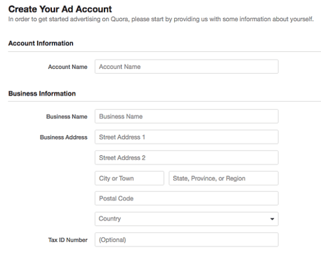
Task: Click the Account Information section heading
Action: coord(41,44)
